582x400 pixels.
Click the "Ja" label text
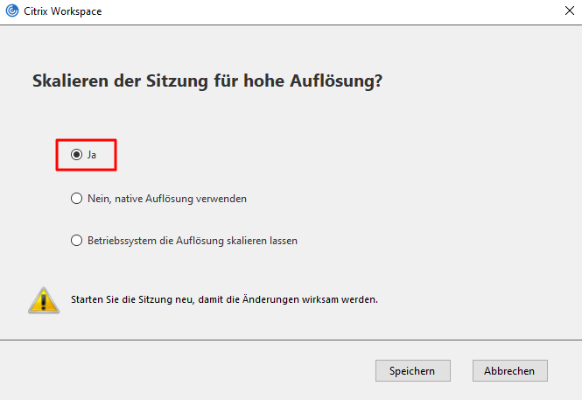92,155
